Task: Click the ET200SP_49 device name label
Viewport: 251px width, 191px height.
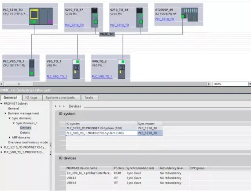Action: coord(164,10)
